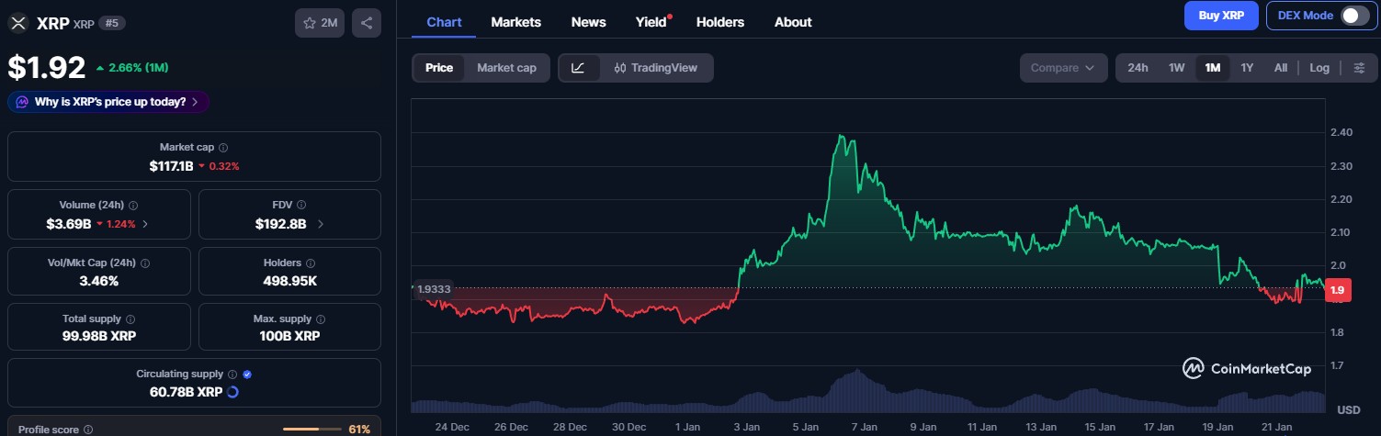1381x436 pixels.
Task: Select the line chart icon
Action: point(578,68)
